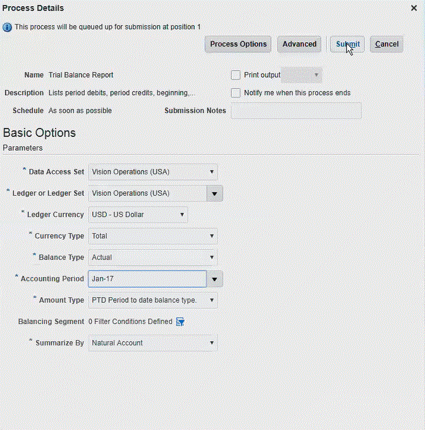Click the information icon beside queue message
Screen dimensions: 425x430
coord(7,27)
